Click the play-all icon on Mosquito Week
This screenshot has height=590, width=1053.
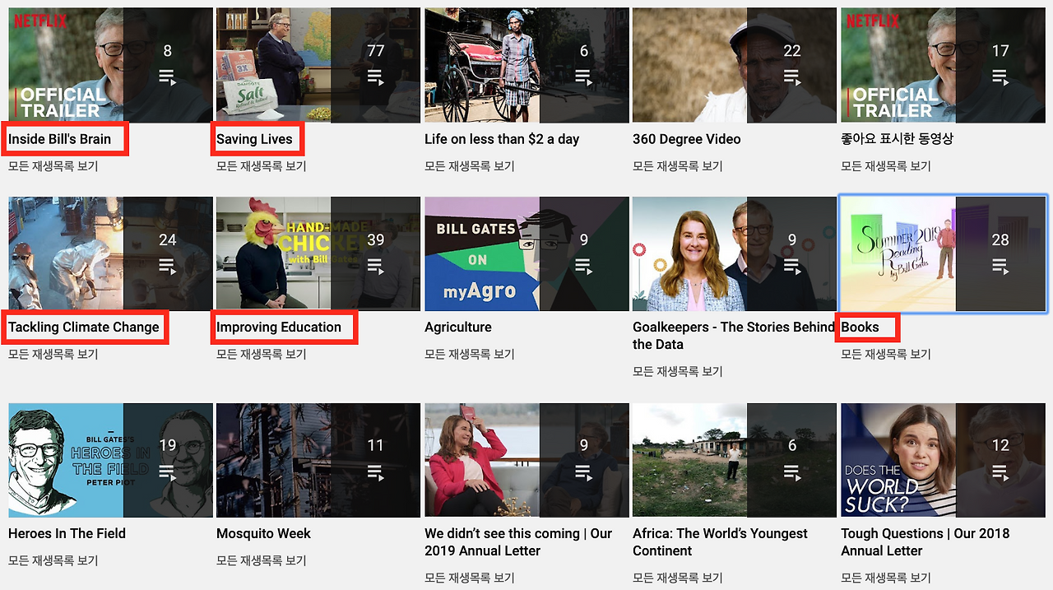[x=375, y=472]
